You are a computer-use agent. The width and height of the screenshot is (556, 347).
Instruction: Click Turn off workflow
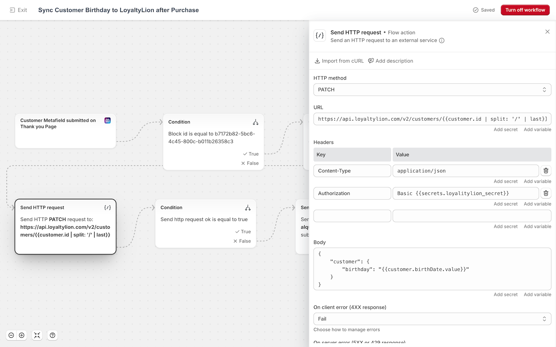(x=525, y=10)
